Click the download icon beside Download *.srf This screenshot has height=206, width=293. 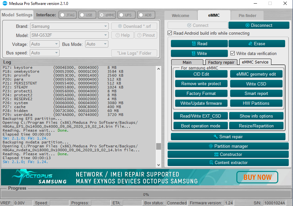[120, 26]
